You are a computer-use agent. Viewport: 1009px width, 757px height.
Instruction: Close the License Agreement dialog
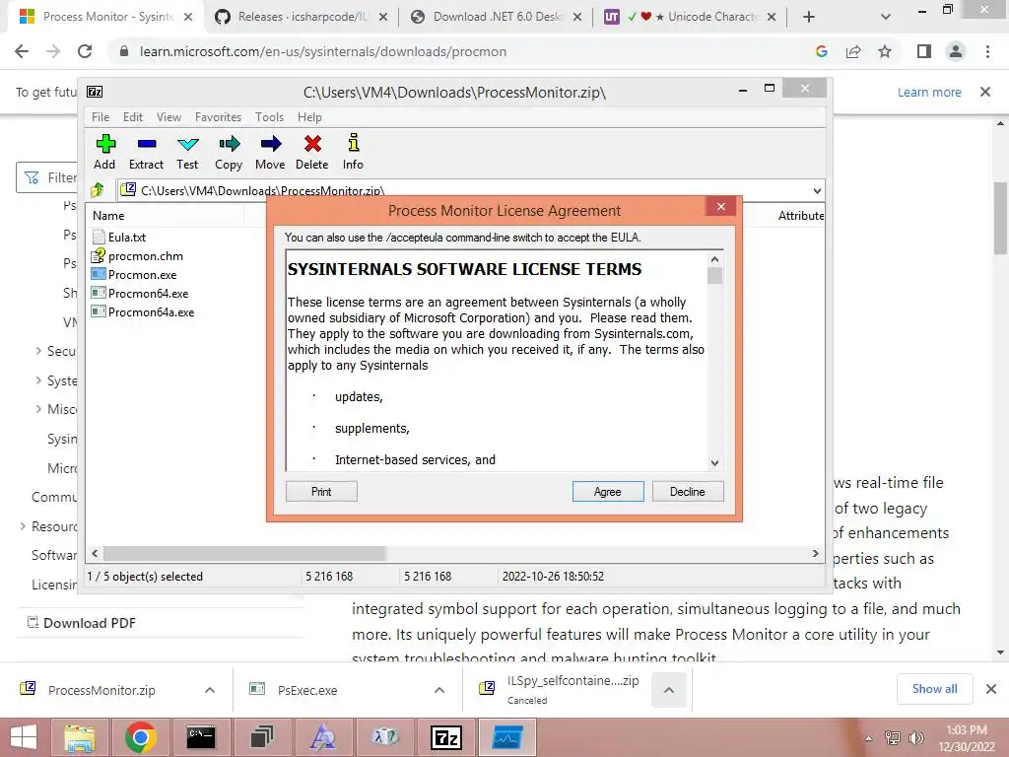[x=720, y=207]
